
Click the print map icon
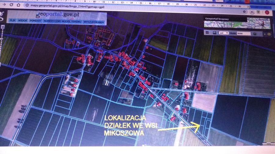214,33
